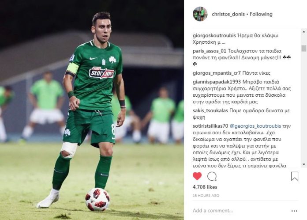
Task: Follow the @georgios_koutroubis mention link
Action: [255, 126]
